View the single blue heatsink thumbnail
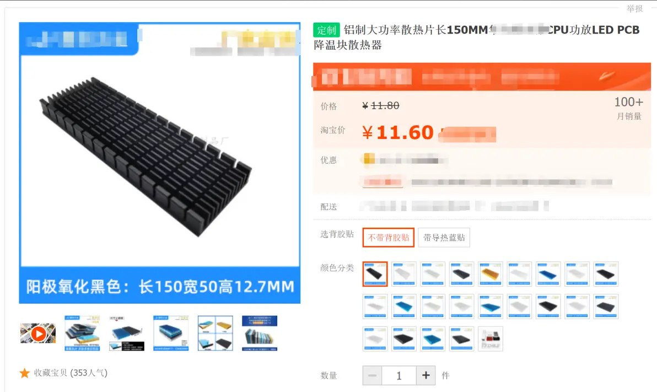Screen dimensions: 657x392 (171, 334)
